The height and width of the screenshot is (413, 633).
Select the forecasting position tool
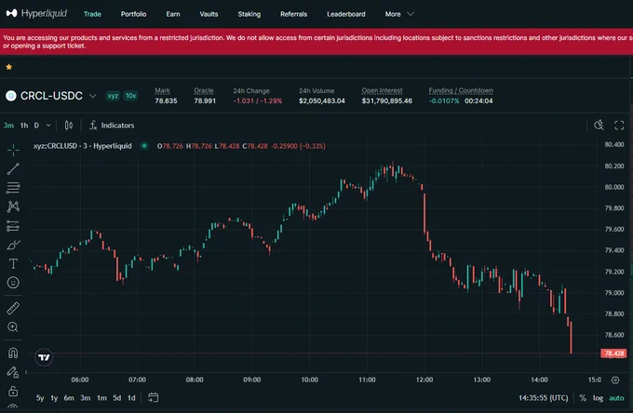[13, 226]
